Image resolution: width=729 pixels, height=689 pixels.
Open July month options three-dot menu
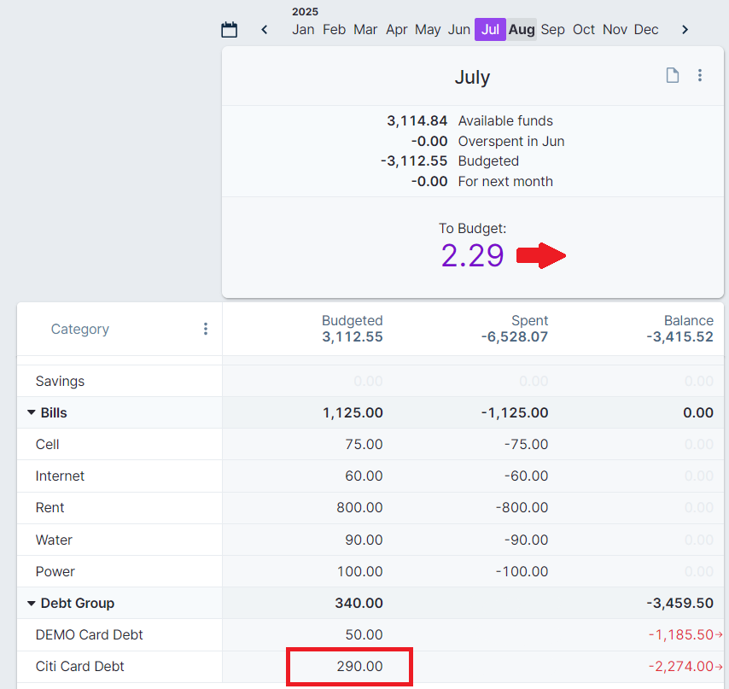[700, 75]
